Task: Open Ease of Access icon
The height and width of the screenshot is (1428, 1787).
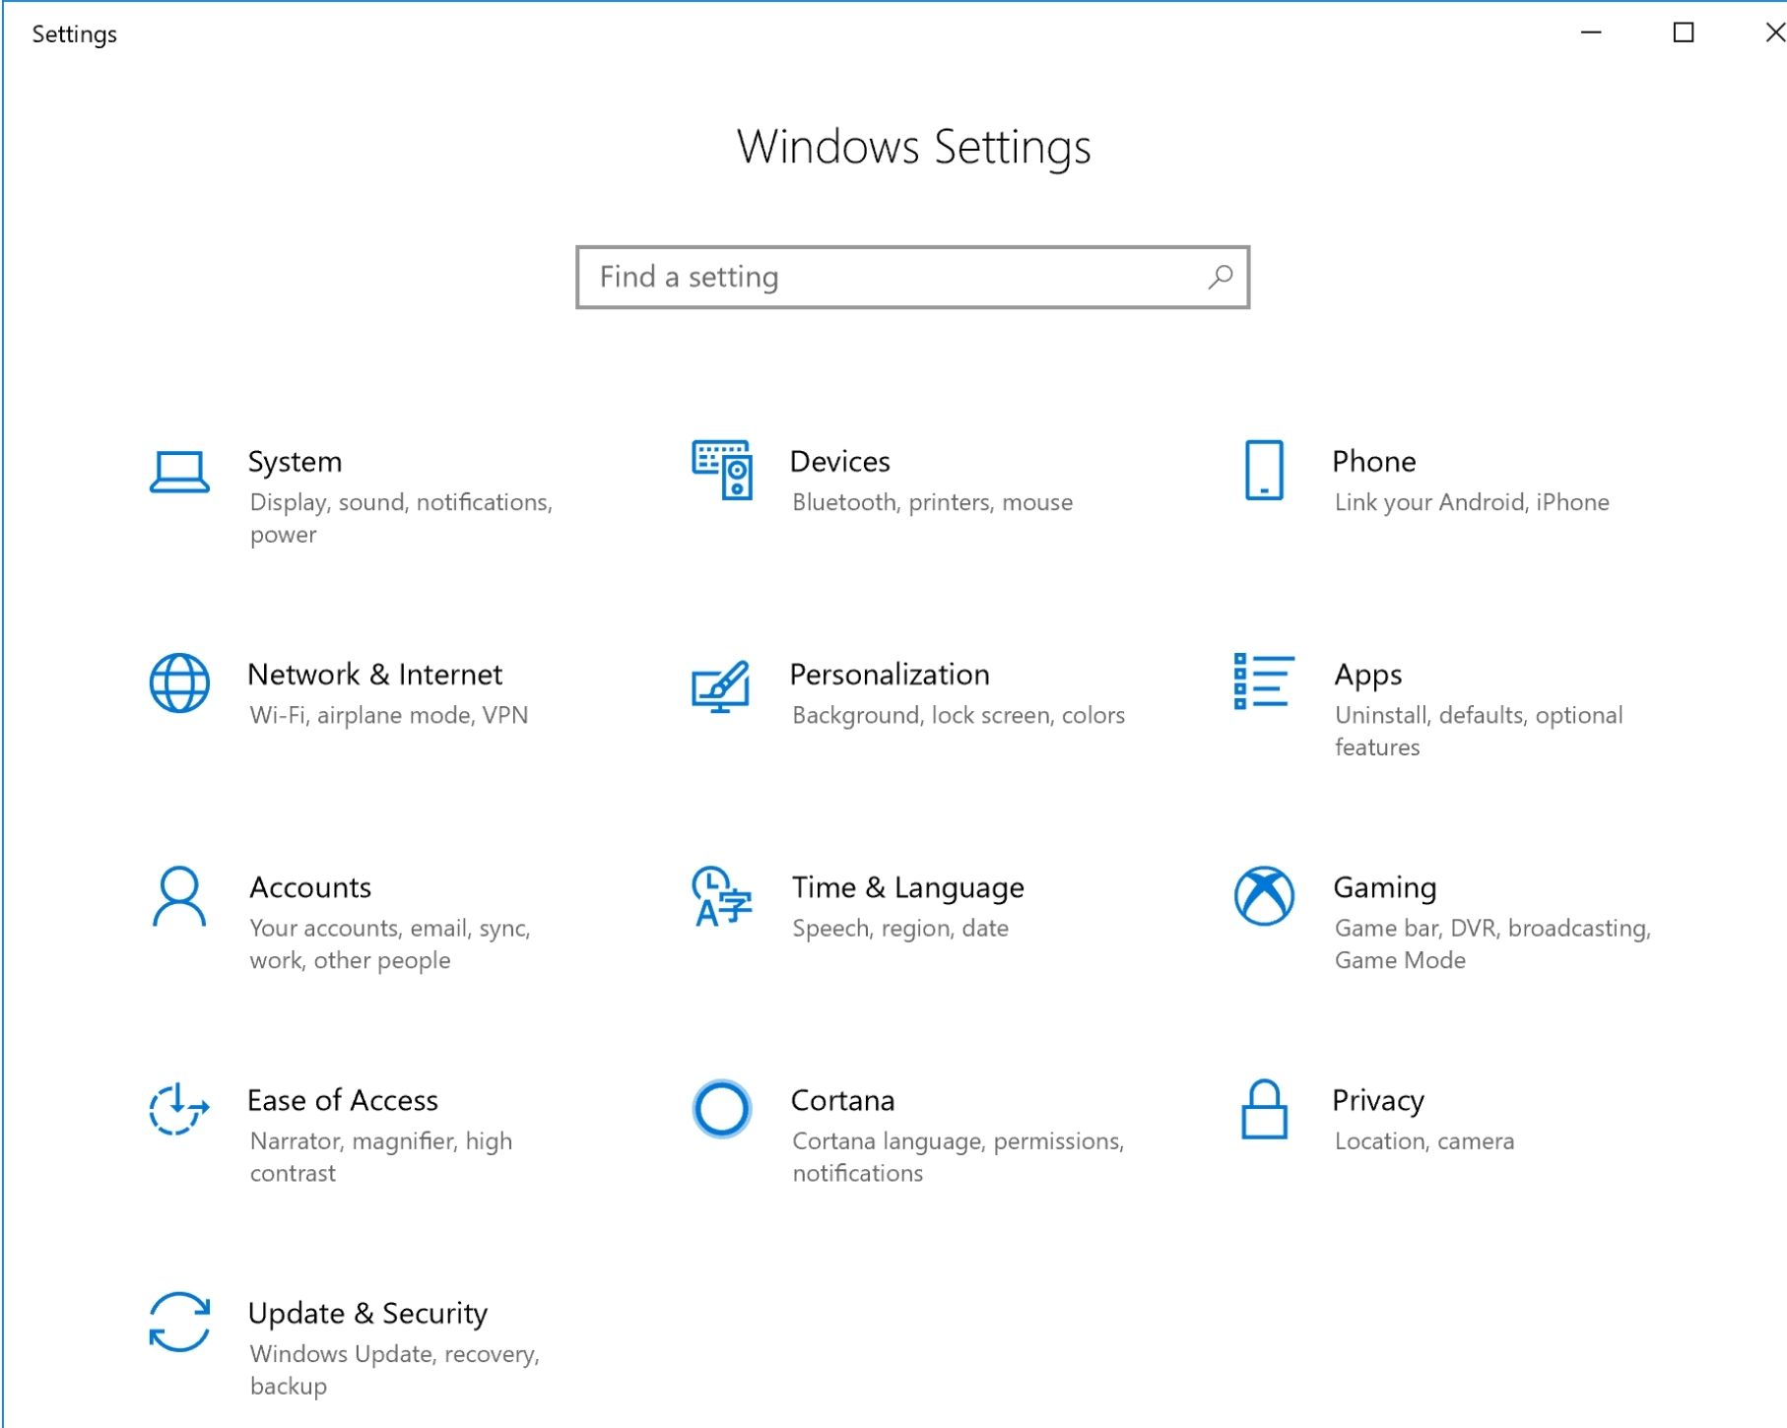Action: [179, 1109]
